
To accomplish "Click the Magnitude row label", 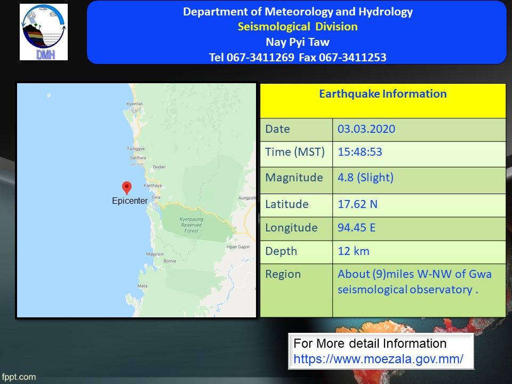I will click(294, 178).
